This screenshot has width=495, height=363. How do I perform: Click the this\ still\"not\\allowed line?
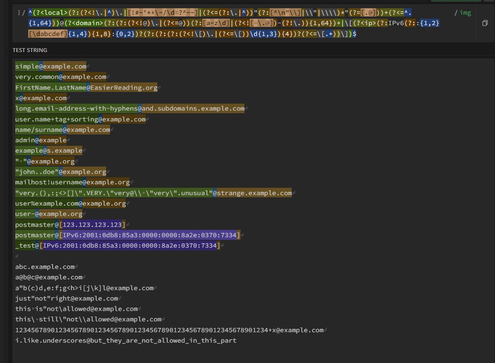click(x=88, y=319)
